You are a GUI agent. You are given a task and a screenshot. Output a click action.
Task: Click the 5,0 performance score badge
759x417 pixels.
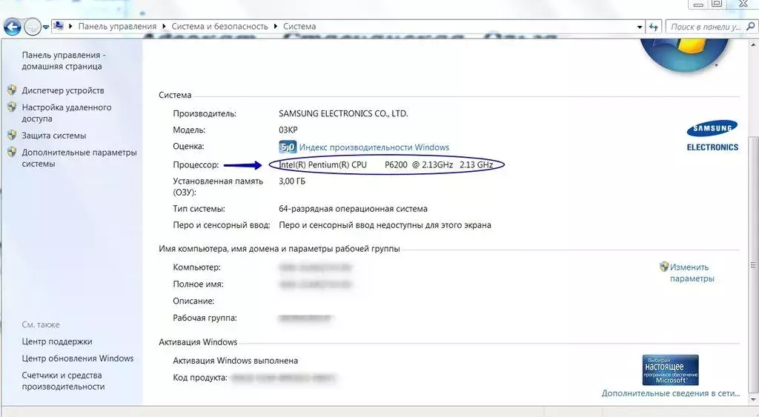pos(288,147)
